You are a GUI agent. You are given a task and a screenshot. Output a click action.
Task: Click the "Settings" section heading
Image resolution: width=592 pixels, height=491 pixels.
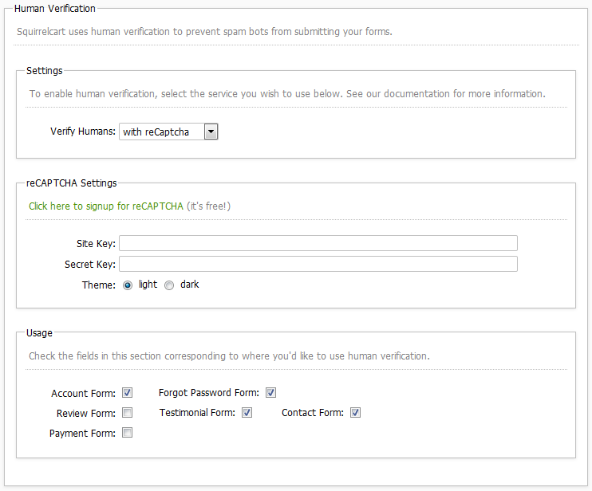click(44, 71)
